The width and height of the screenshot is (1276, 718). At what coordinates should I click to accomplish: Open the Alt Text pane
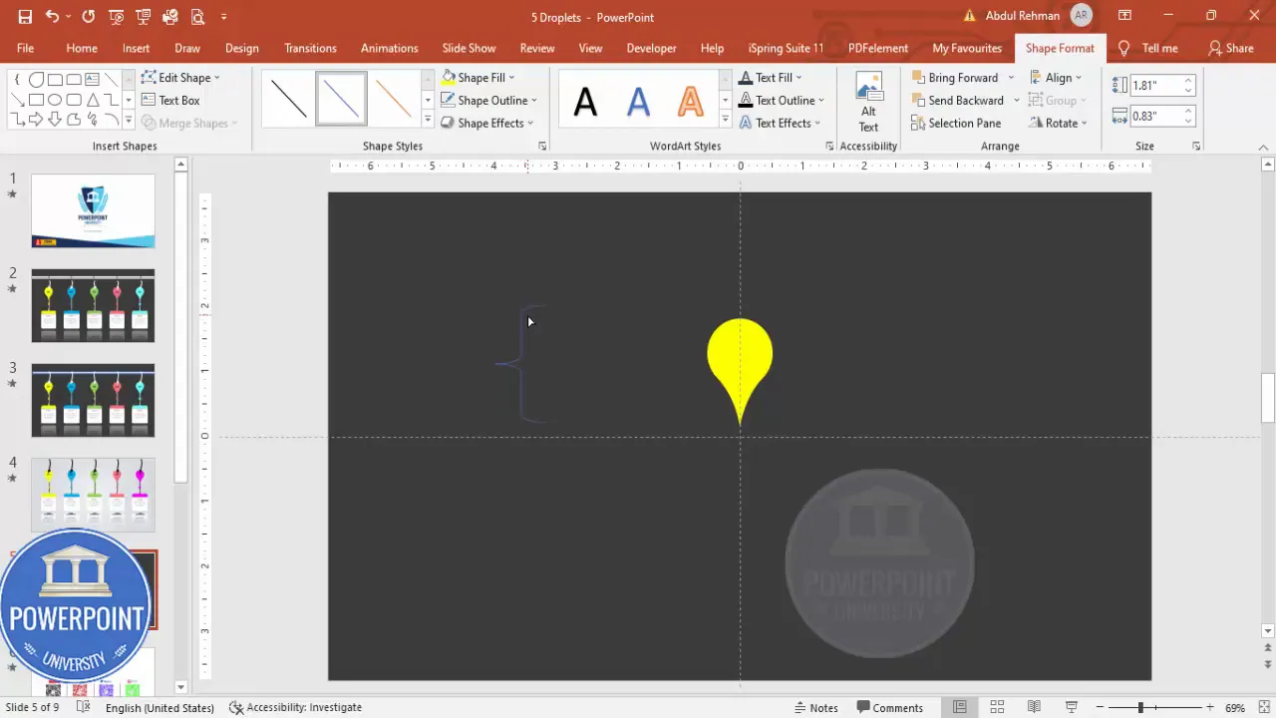pyautogui.click(x=869, y=103)
